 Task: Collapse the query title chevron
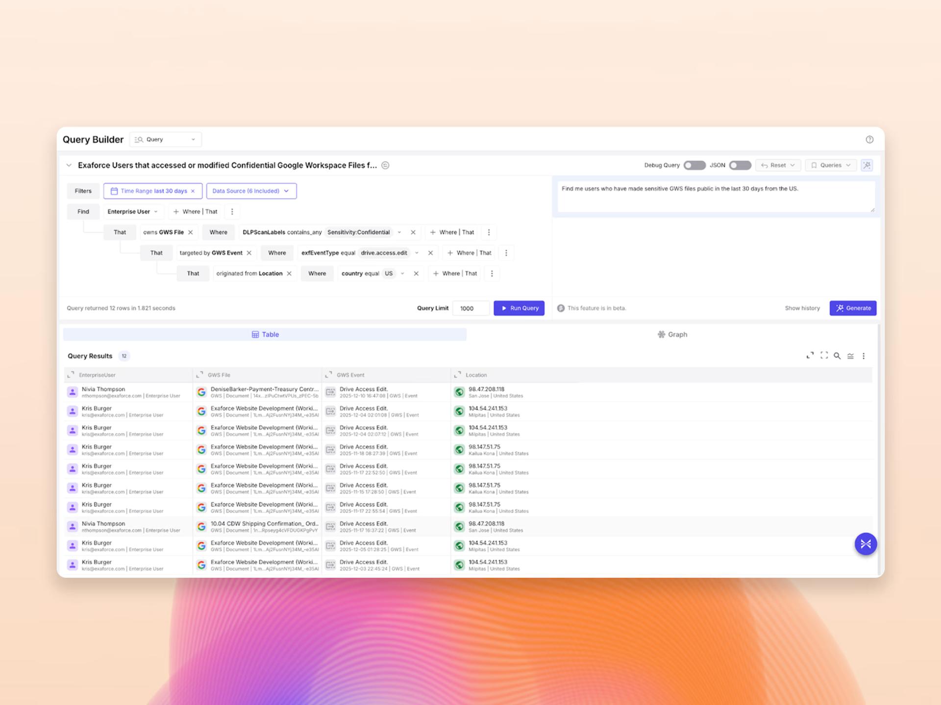(69, 165)
